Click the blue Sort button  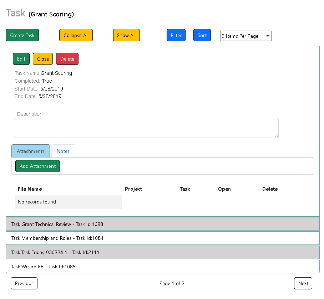click(x=202, y=35)
